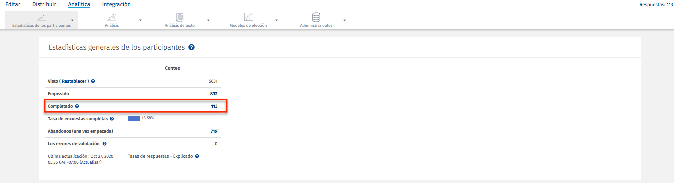Open help icon next to Tasas de respuestas Explicado
Screen dimensions: 674x183
point(197,156)
